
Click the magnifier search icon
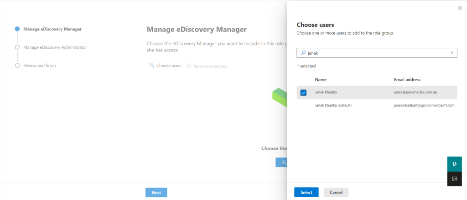click(303, 53)
